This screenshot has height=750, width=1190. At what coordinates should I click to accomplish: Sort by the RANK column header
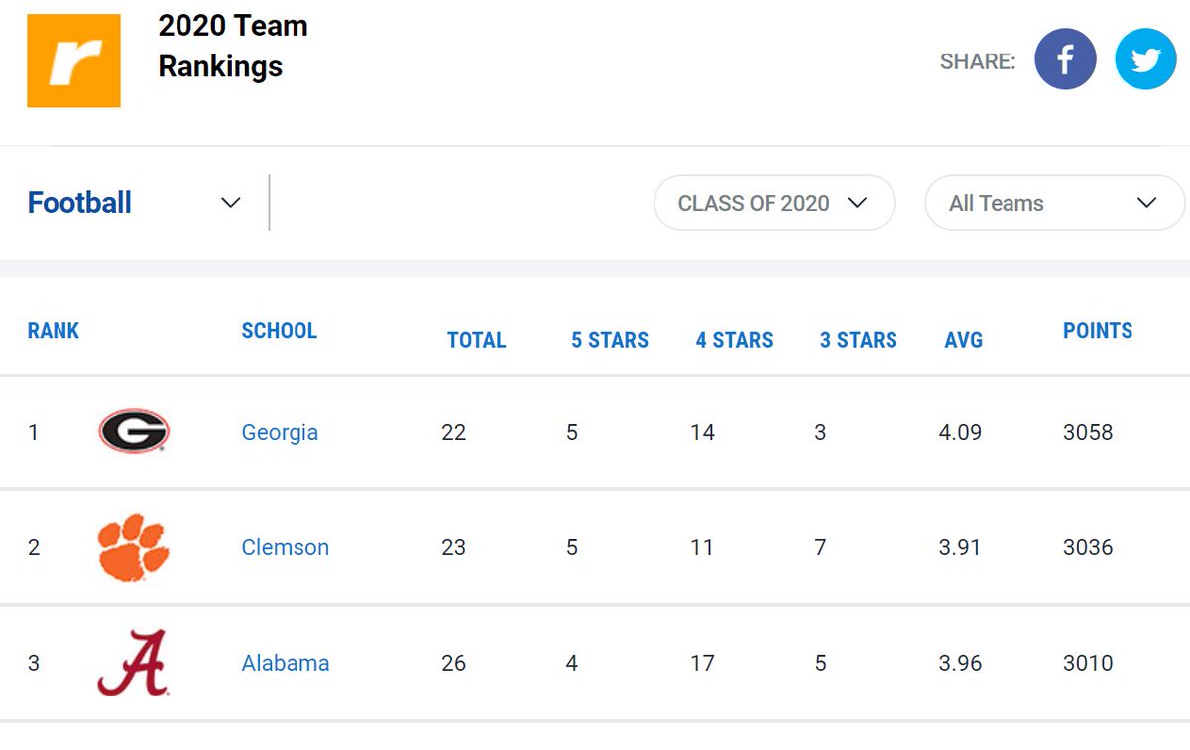54,331
